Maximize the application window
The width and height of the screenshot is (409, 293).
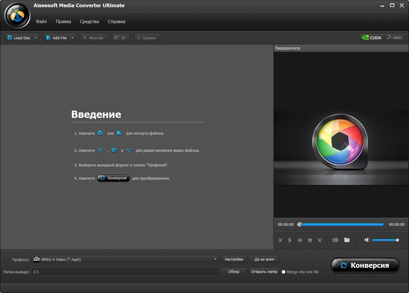(392, 5)
